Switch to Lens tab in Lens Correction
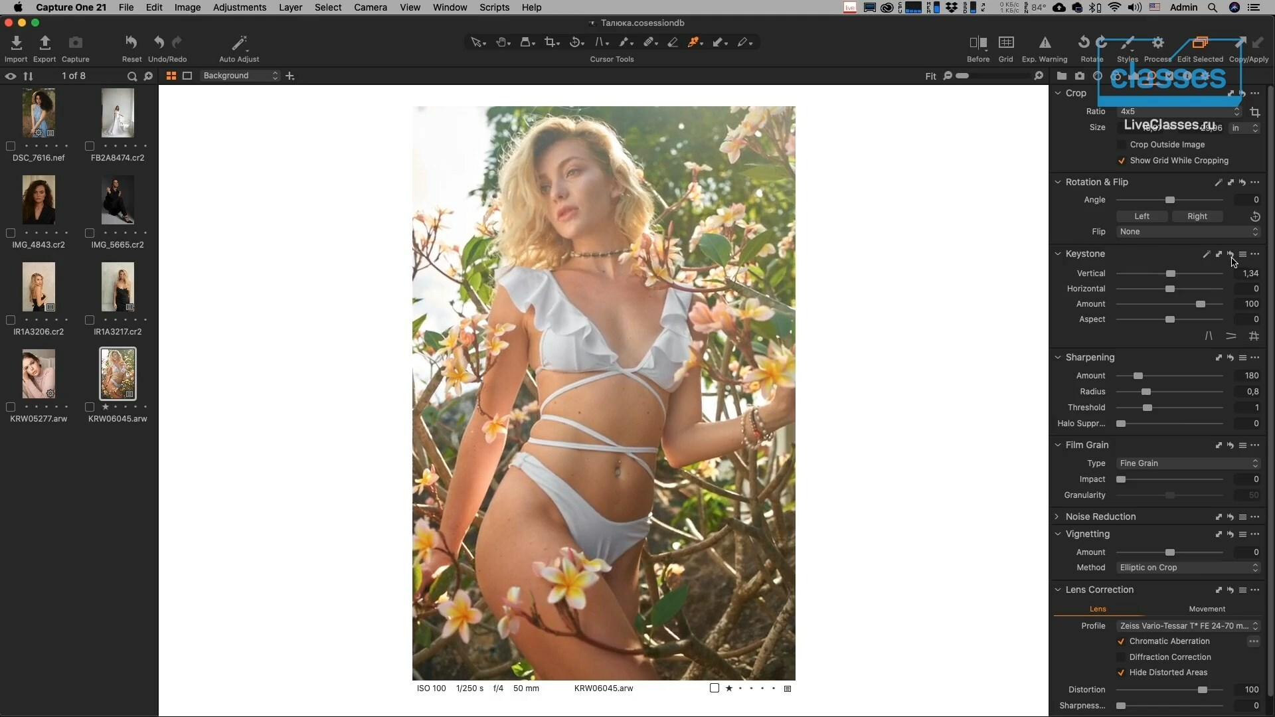This screenshot has width=1275, height=717. (1098, 609)
